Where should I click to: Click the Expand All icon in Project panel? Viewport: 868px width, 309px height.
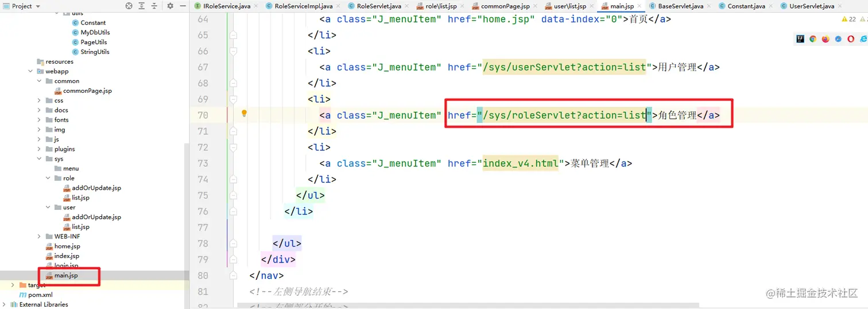pos(142,6)
